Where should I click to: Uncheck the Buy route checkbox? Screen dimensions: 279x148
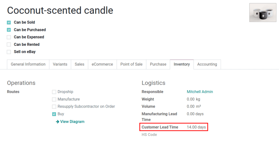[54, 114]
